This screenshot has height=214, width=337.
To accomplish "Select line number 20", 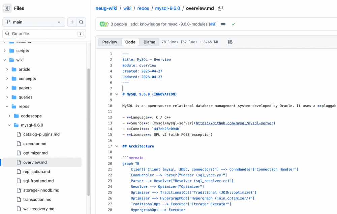I will (x=110, y=164).
